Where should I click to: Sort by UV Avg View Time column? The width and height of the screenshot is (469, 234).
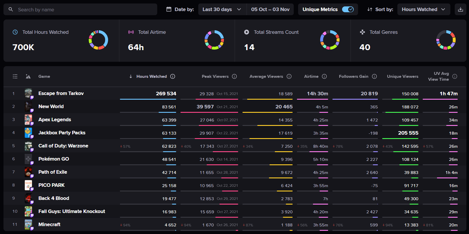coord(438,76)
